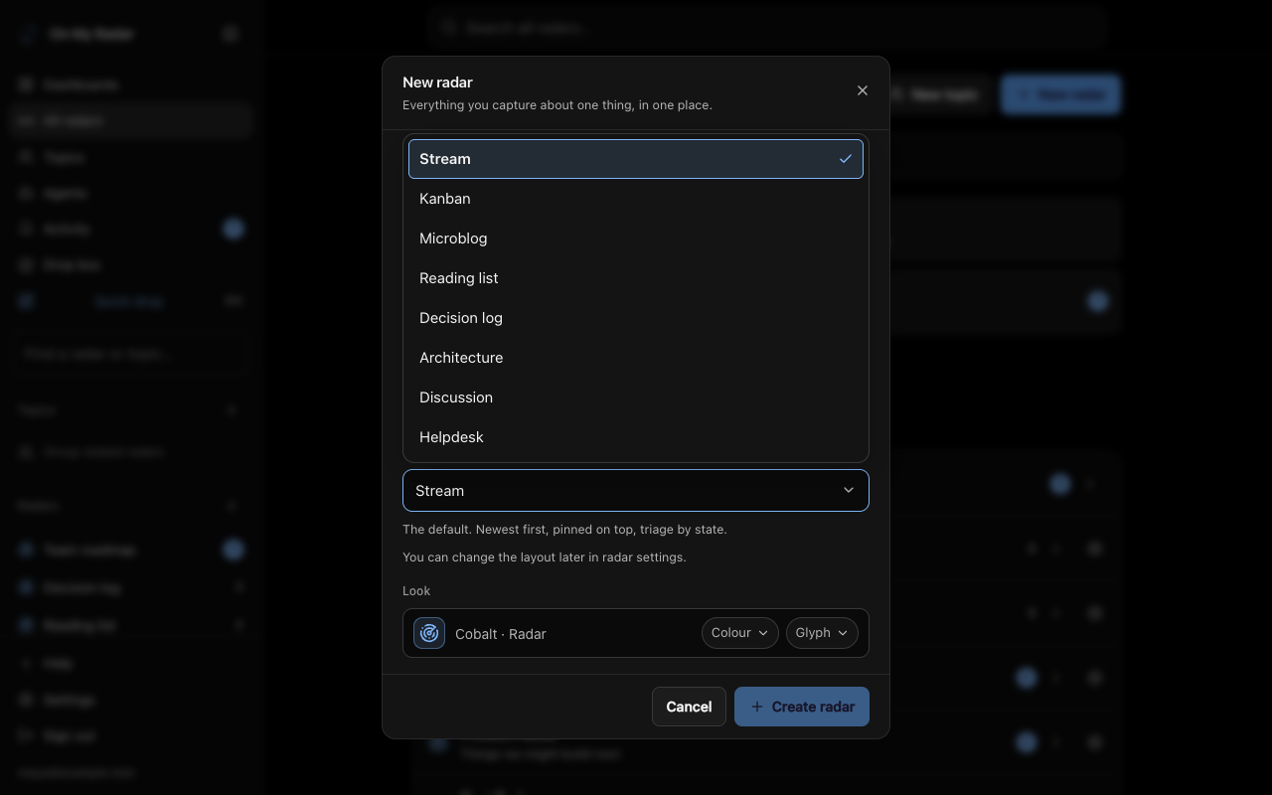This screenshot has height=795, width=1272.
Task: Choose the Stream layout option in the list
Action: [636, 159]
